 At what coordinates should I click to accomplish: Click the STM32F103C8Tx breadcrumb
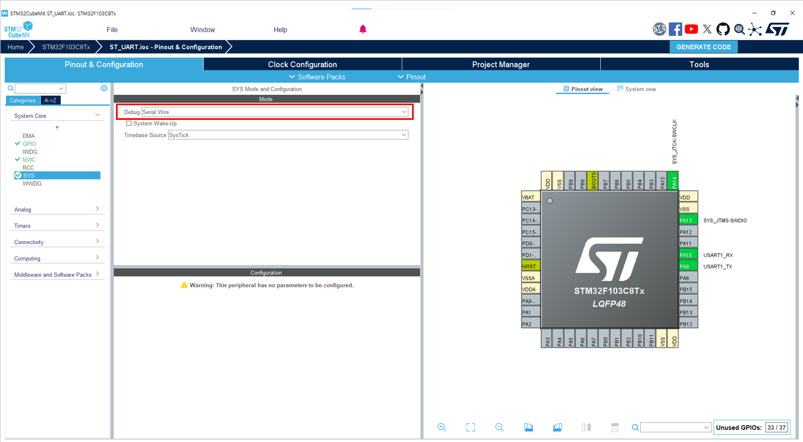click(x=66, y=47)
